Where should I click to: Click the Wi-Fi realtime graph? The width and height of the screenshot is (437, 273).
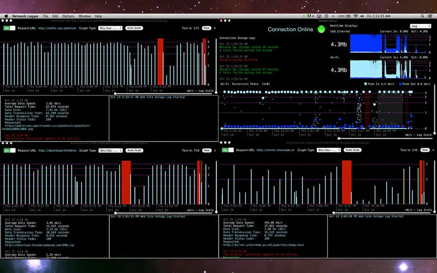coord(389,69)
